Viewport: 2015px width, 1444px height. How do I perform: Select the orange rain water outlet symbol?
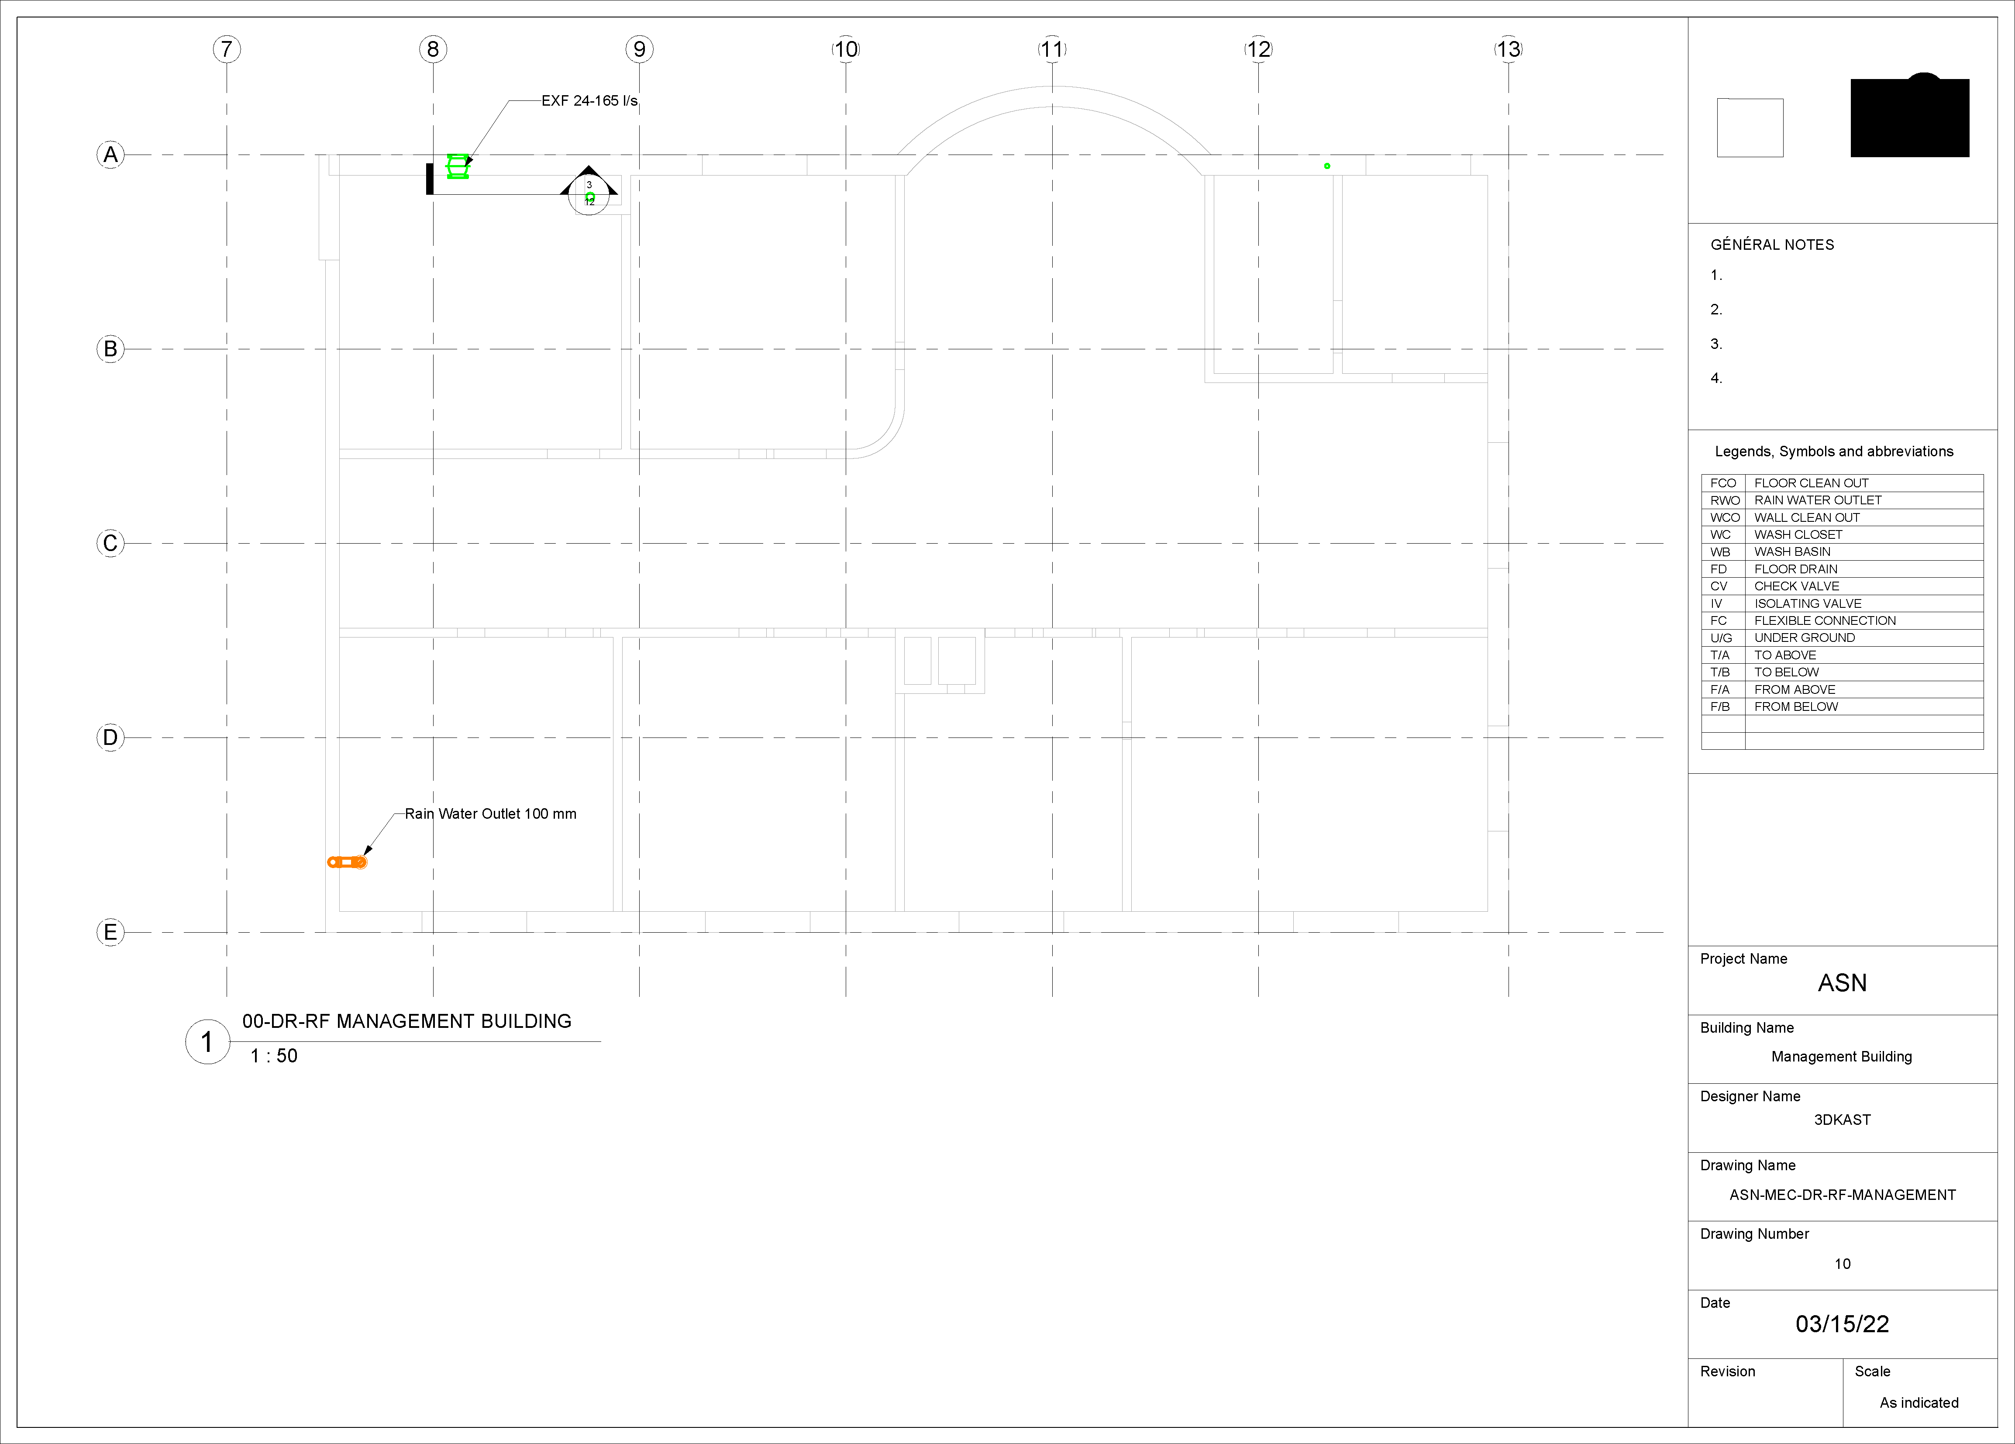point(348,862)
